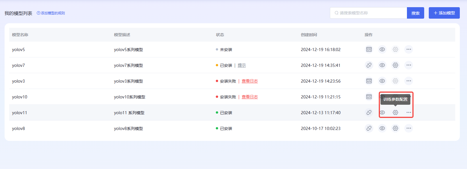The image size is (467, 169).
Task: Open training parameter config for yolov7
Action: click(x=395, y=65)
